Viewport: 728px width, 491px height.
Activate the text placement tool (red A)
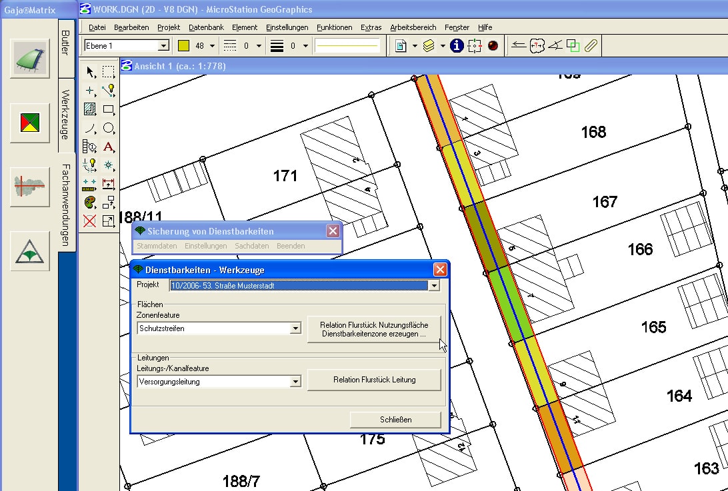tap(109, 147)
